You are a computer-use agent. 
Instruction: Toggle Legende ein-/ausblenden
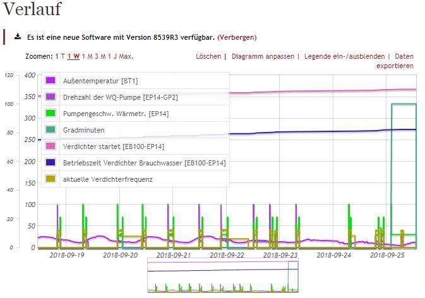tap(345, 56)
